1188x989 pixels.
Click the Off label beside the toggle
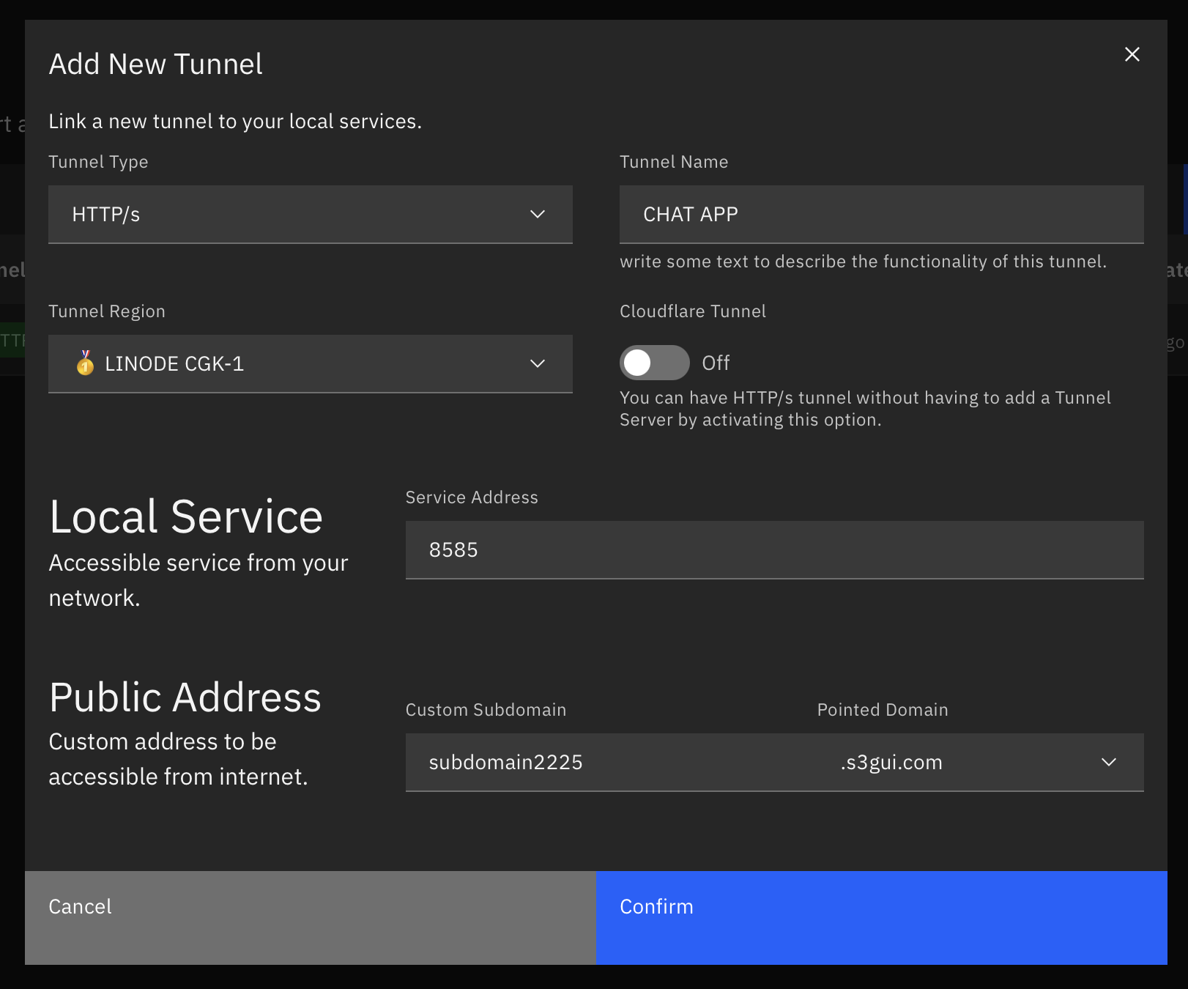click(x=716, y=363)
